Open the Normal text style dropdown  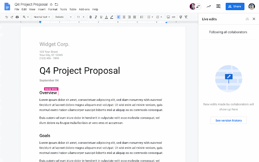42,17
